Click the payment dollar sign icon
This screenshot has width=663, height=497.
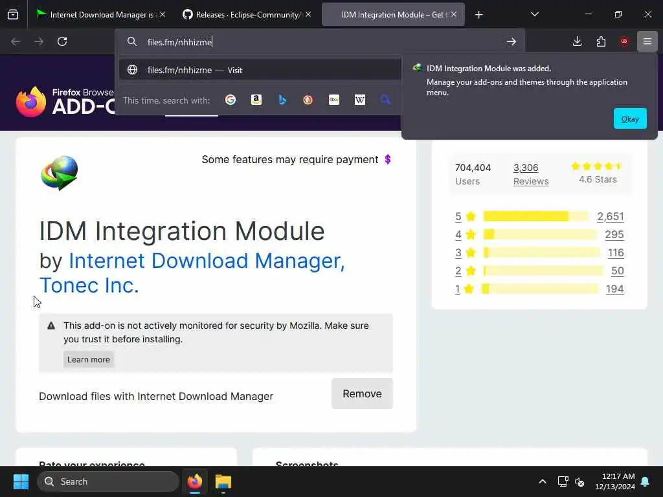pyautogui.click(x=388, y=159)
